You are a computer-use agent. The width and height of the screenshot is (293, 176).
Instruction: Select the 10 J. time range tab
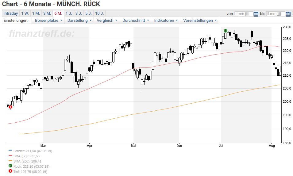point(99,13)
